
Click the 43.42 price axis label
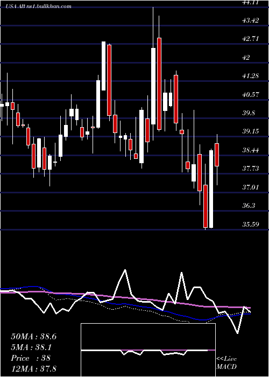tap(251, 20)
